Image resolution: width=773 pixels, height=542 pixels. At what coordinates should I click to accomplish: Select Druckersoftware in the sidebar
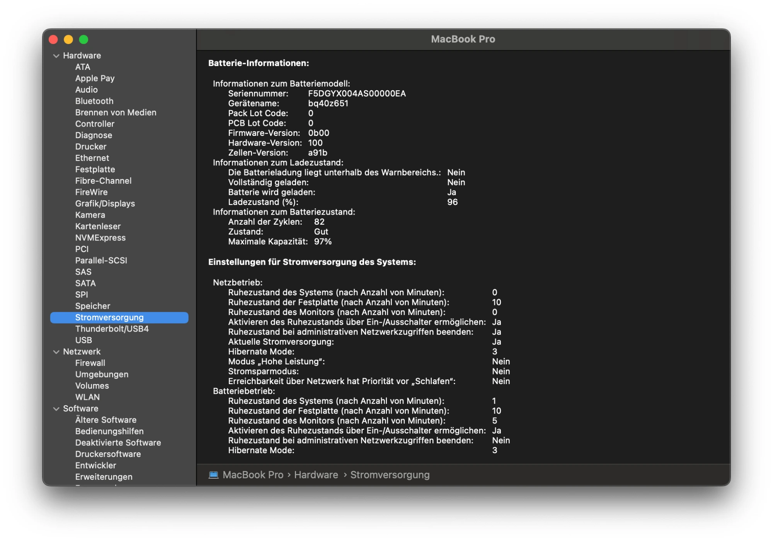pos(108,454)
